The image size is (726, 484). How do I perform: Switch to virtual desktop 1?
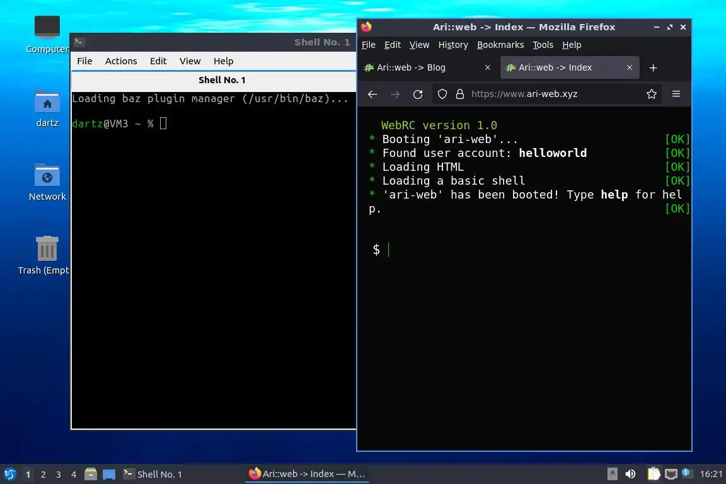coord(28,475)
